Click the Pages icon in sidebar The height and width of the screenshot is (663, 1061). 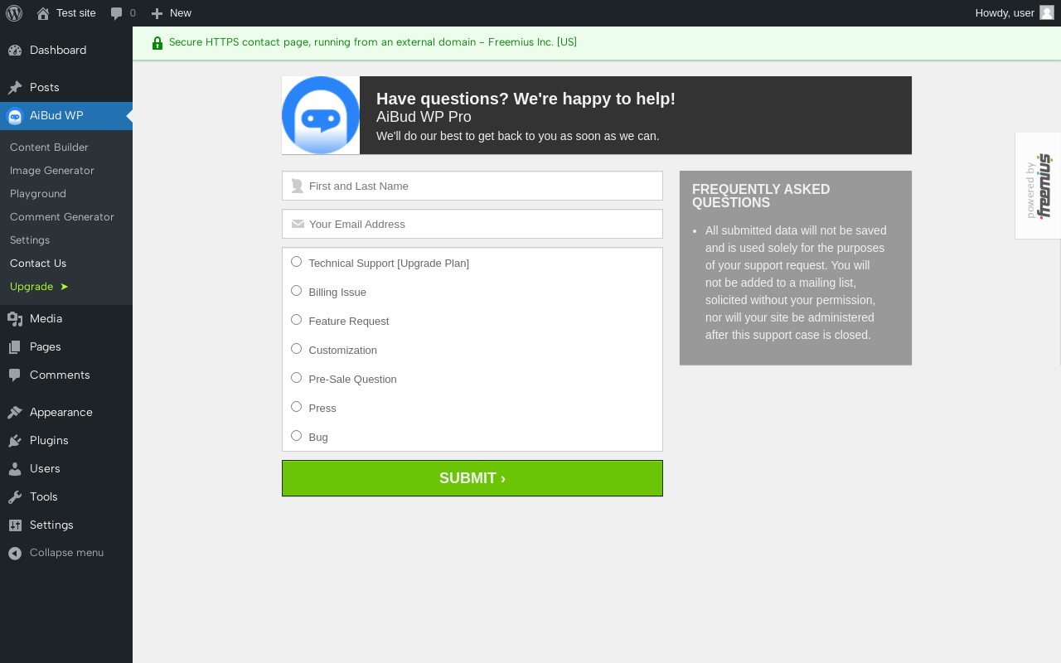tap(15, 347)
